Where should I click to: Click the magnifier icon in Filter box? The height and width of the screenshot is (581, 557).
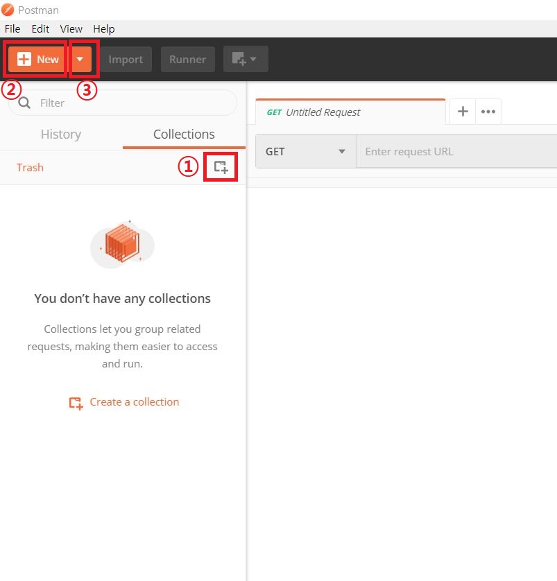click(x=24, y=103)
